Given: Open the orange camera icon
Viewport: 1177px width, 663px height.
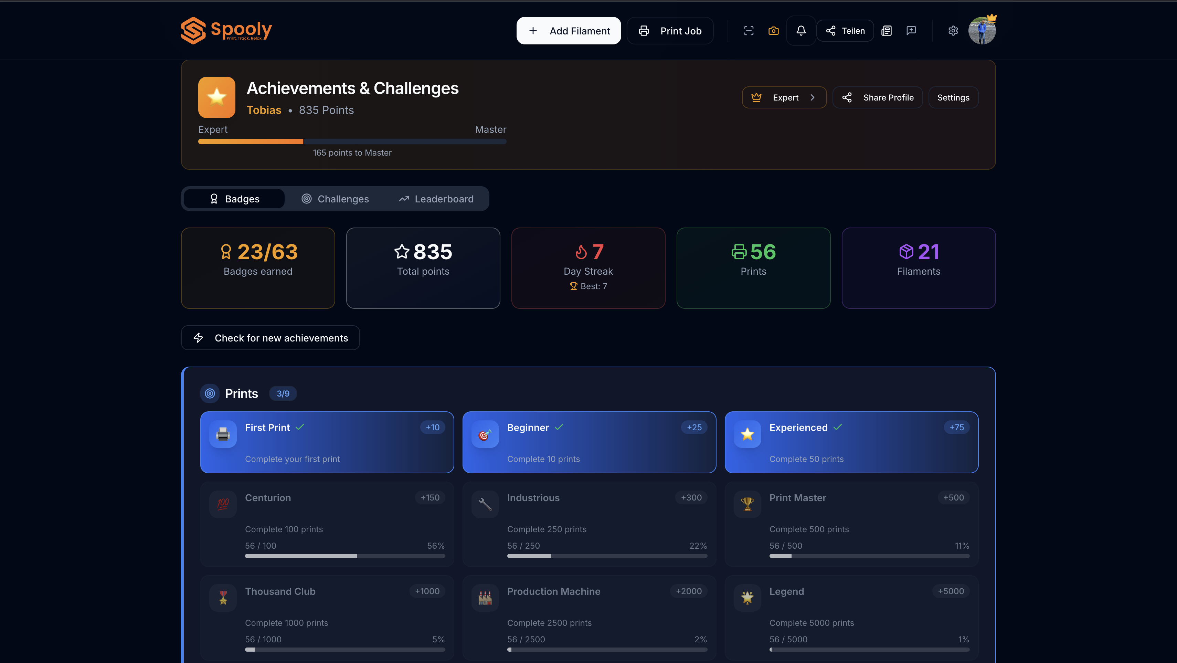Looking at the screenshot, I should click(773, 31).
